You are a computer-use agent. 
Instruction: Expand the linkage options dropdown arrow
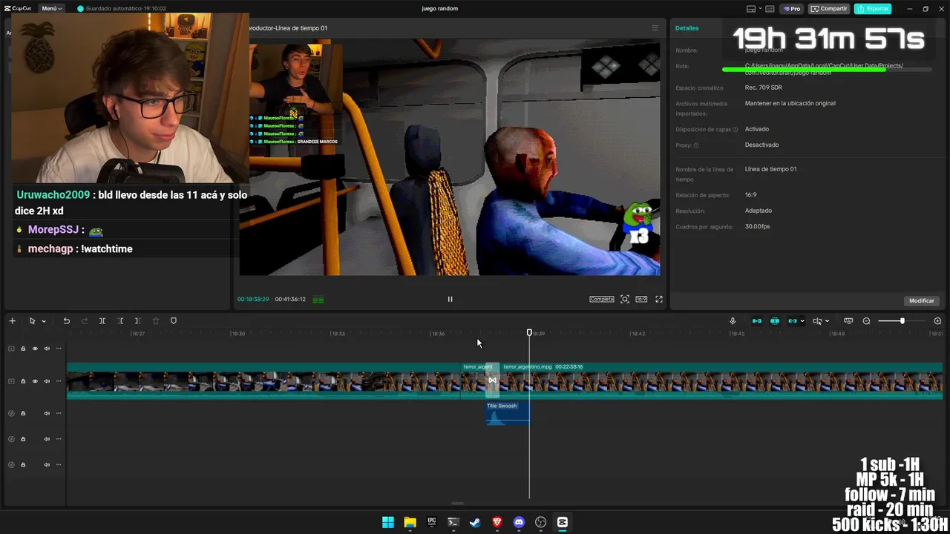click(802, 321)
